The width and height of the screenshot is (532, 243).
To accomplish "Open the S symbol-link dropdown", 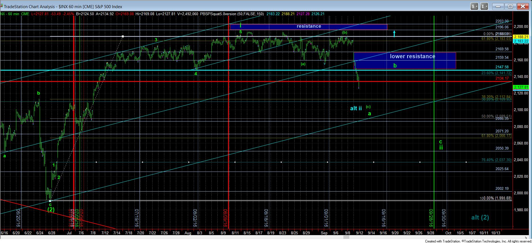I will [x=474, y=6].
